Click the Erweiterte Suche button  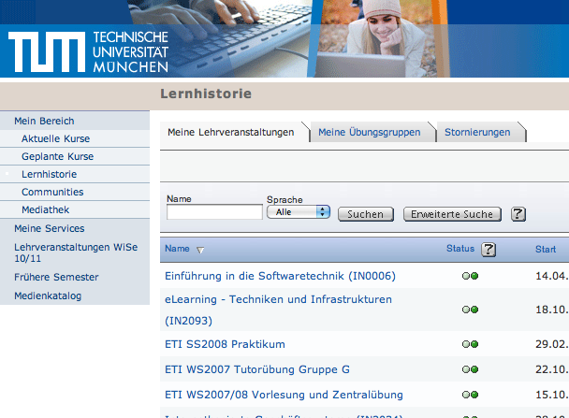[x=453, y=214]
